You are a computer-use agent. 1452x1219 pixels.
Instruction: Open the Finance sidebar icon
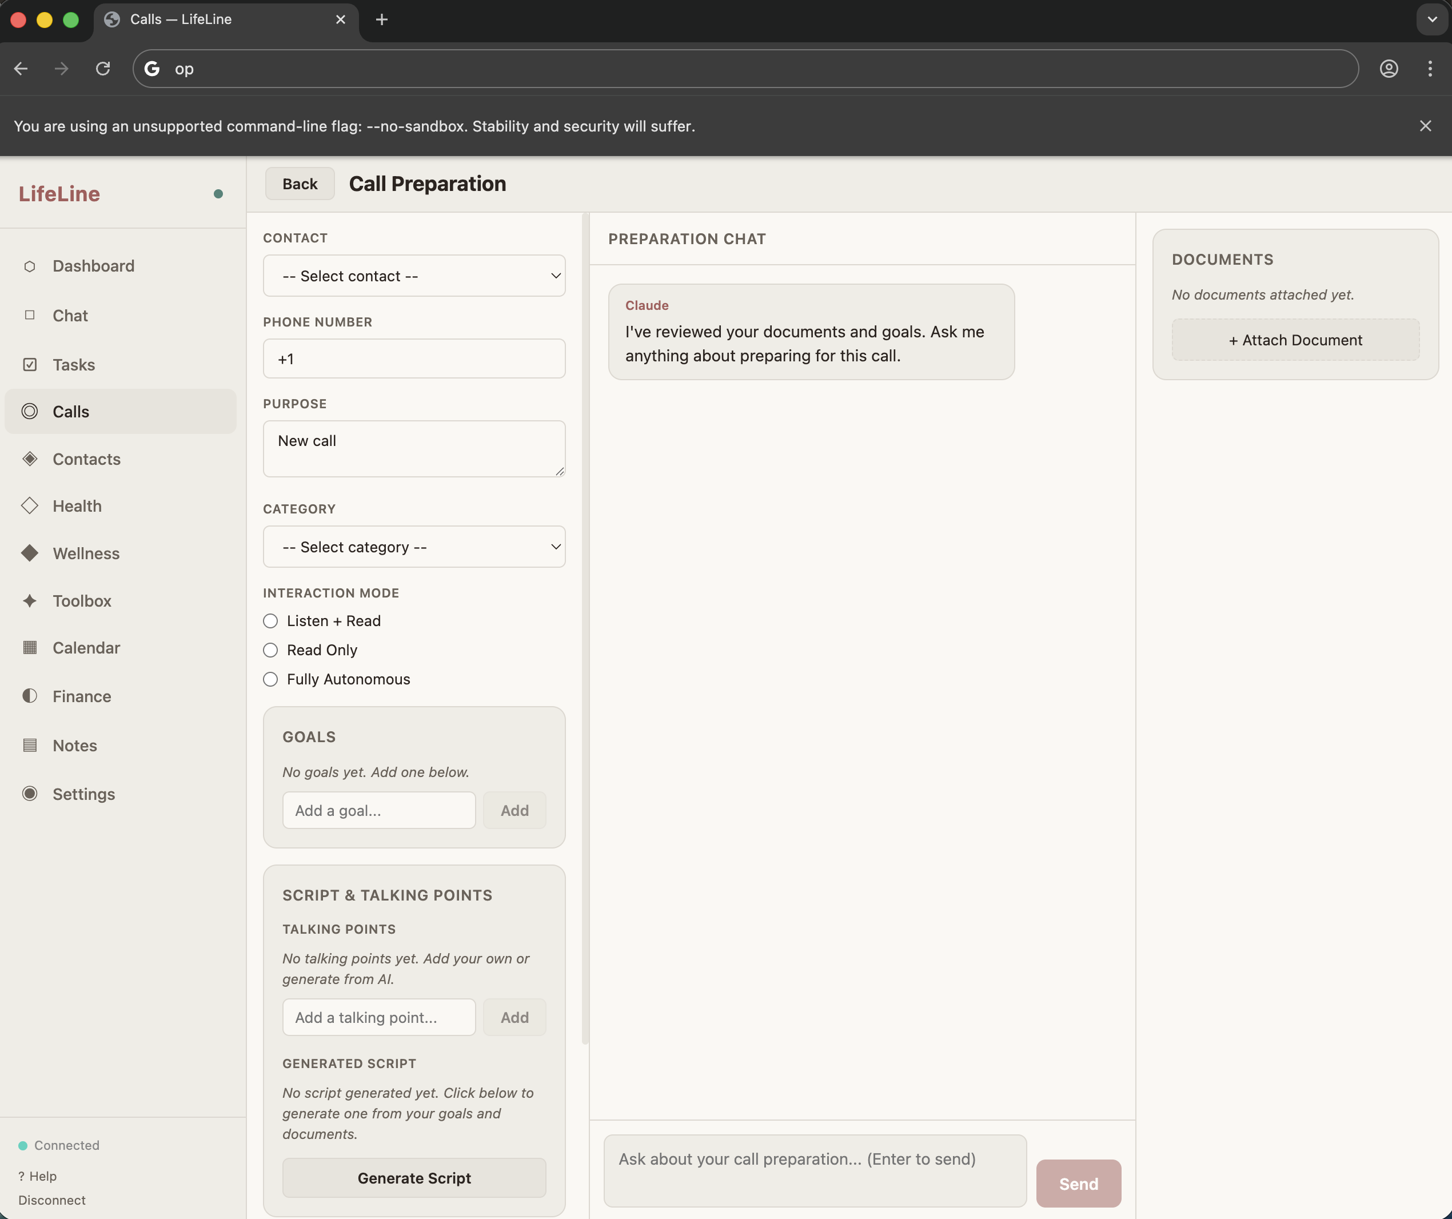(x=30, y=696)
